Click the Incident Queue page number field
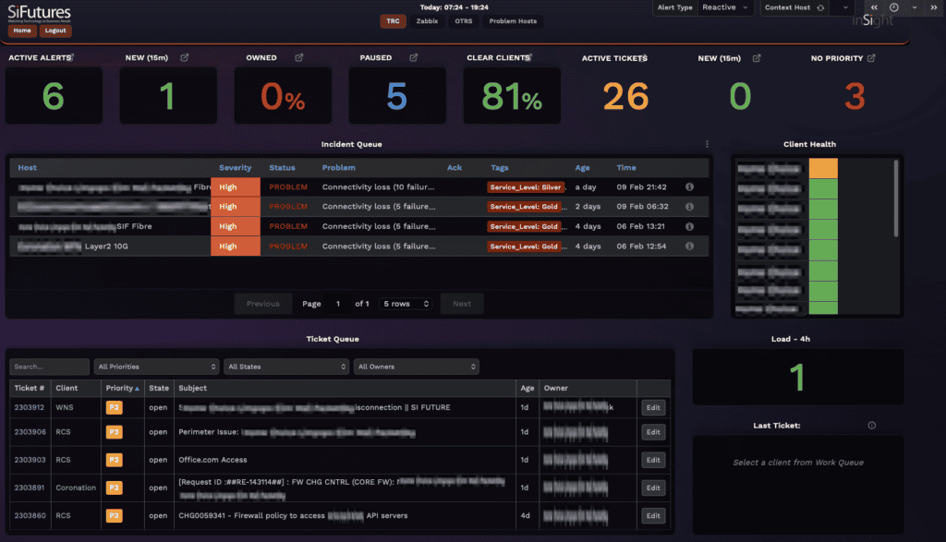Image resolution: width=946 pixels, height=542 pixels. pos(338,304)
